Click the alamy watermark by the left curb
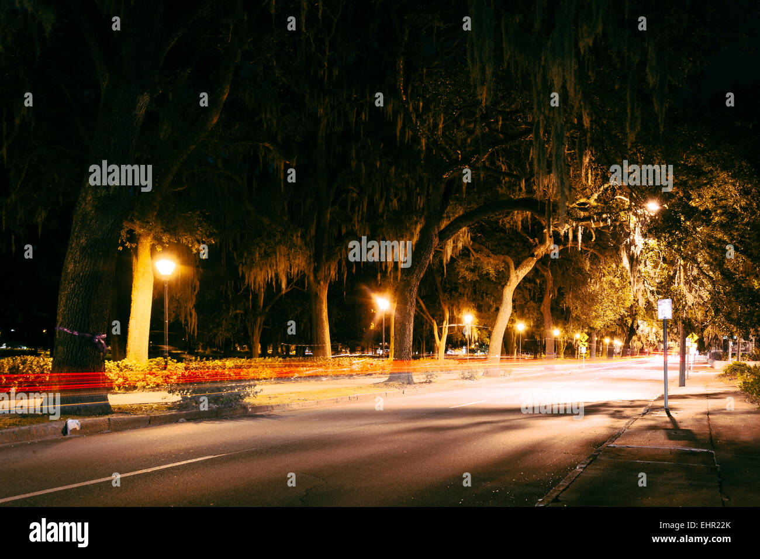760x559 pixels. [x=30, y=404]
